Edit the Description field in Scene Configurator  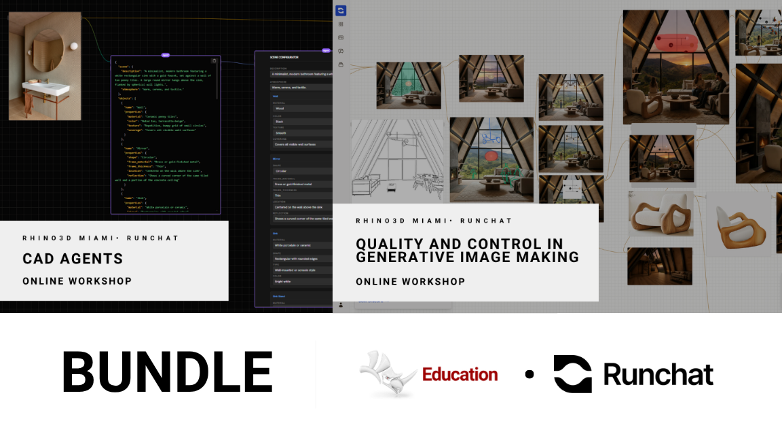(x=301, y=74)
